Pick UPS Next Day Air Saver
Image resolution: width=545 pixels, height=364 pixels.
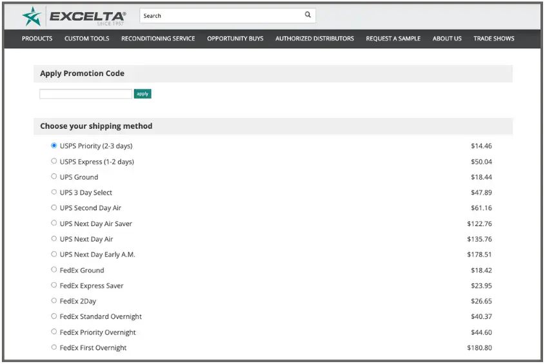point(54,223)
